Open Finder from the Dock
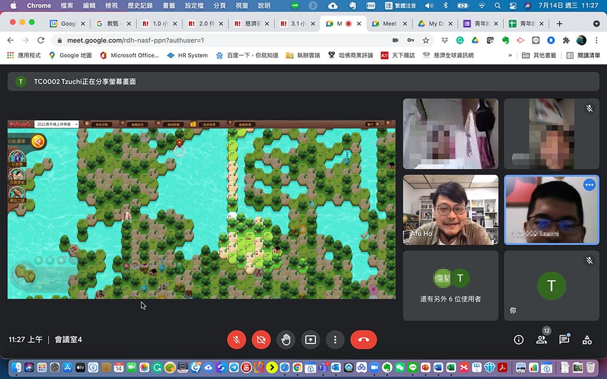Image resolution: width=607 pixels, height=379 pixels. point(16,367)
